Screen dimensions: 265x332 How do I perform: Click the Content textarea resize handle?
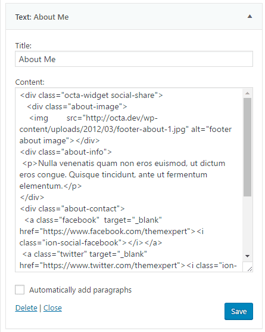click(250, 269)
